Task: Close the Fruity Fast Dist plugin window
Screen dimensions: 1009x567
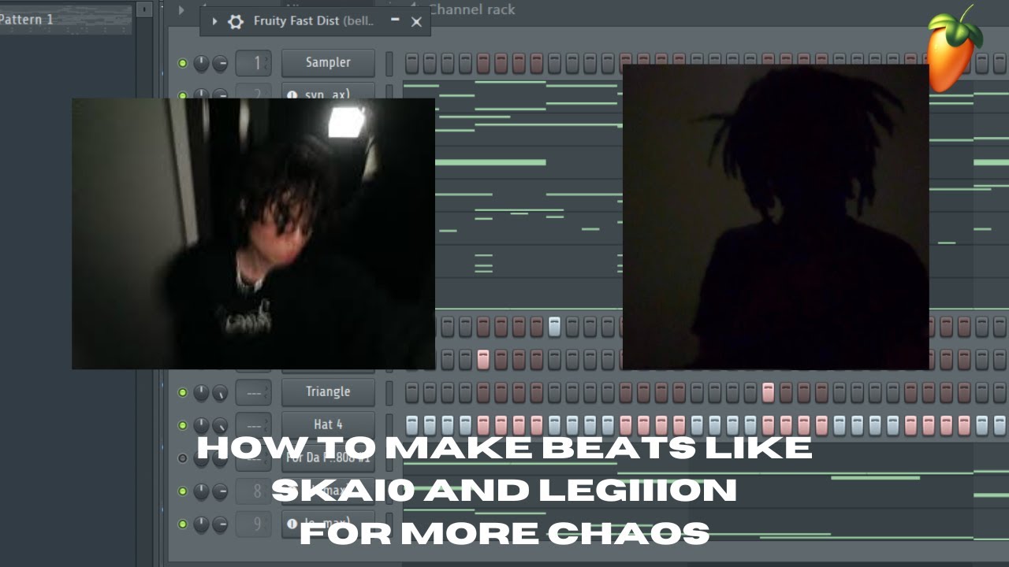Action: [416, 22]
